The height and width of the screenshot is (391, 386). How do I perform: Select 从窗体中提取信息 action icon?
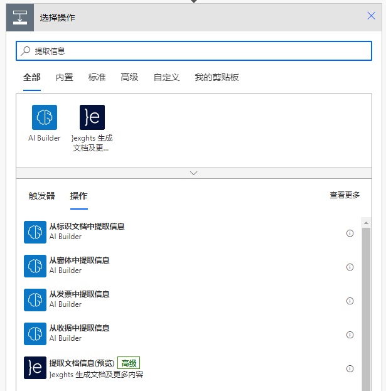[x=35, y=266]
